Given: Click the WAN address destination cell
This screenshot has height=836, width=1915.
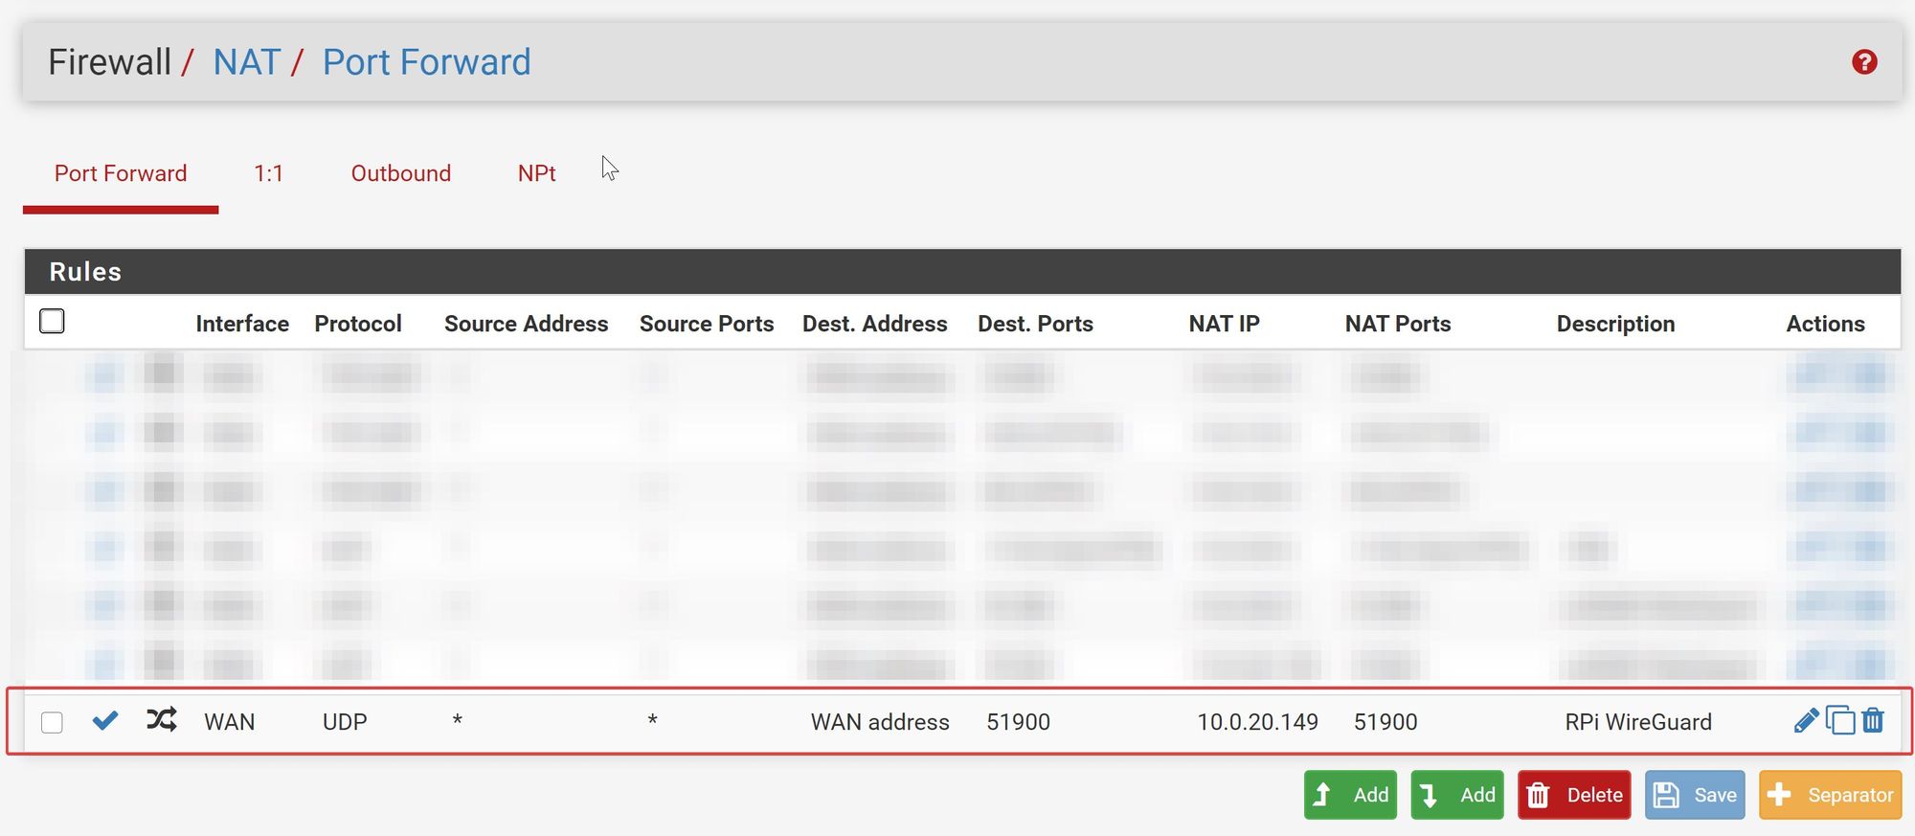Looking at the screenshot, I should 880,722.
